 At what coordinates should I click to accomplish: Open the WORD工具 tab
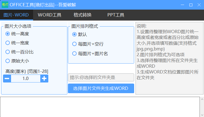click(50, 15)
